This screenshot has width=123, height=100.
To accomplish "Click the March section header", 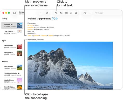I will (5, 61).
